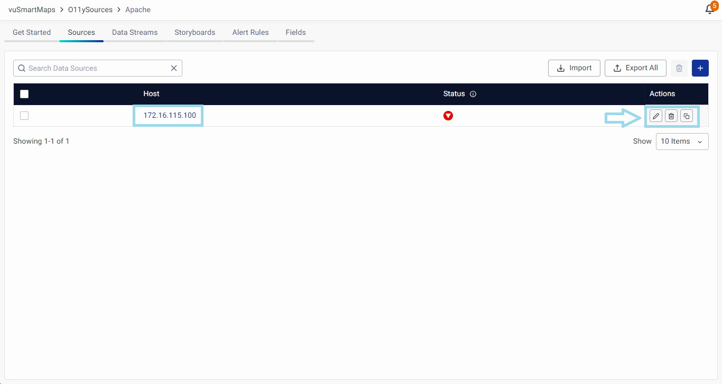Screen dimensions: 722x385
Task: Click the red down status indicator
Action: click(448, 116)
